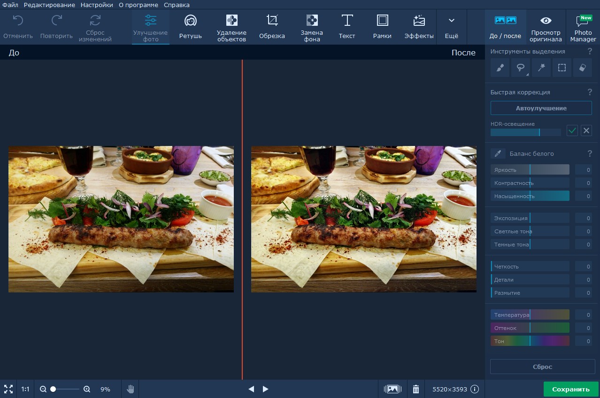This screenshot has height=398, width=600.
Task: Open help for Быстрая коррекция section
Action: [x=590, y=92]
